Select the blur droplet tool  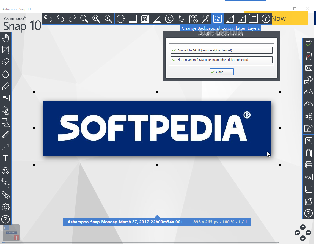[x=6, y=74]
